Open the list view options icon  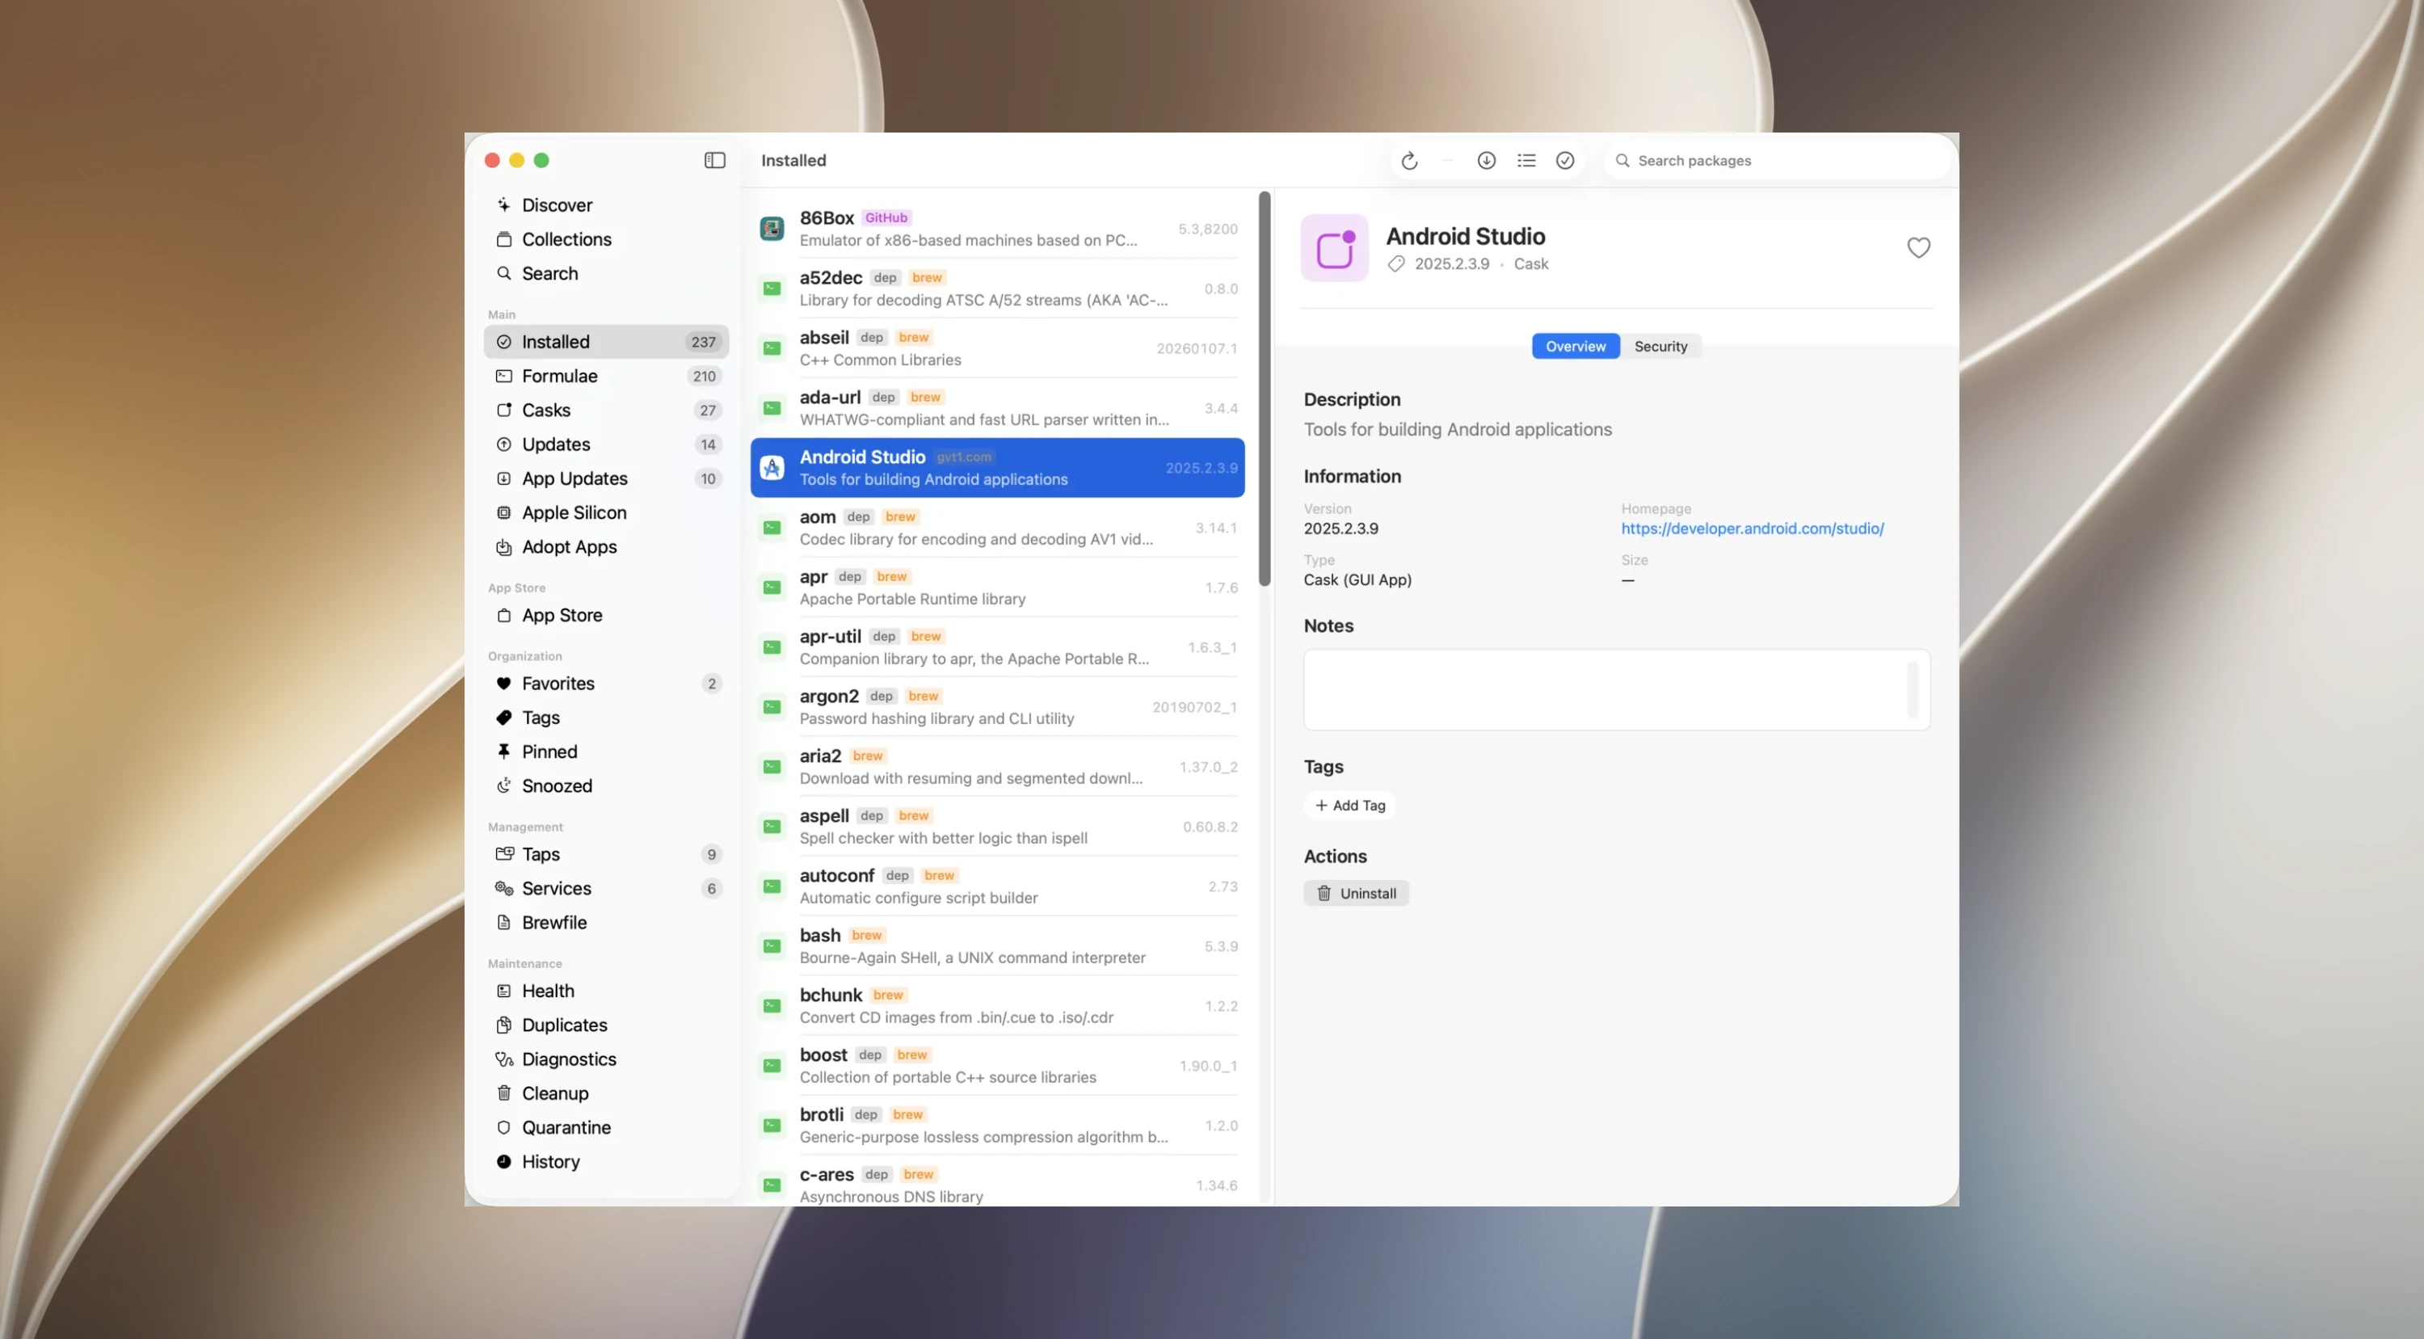pyautogui.click(x=1526, y=161)
